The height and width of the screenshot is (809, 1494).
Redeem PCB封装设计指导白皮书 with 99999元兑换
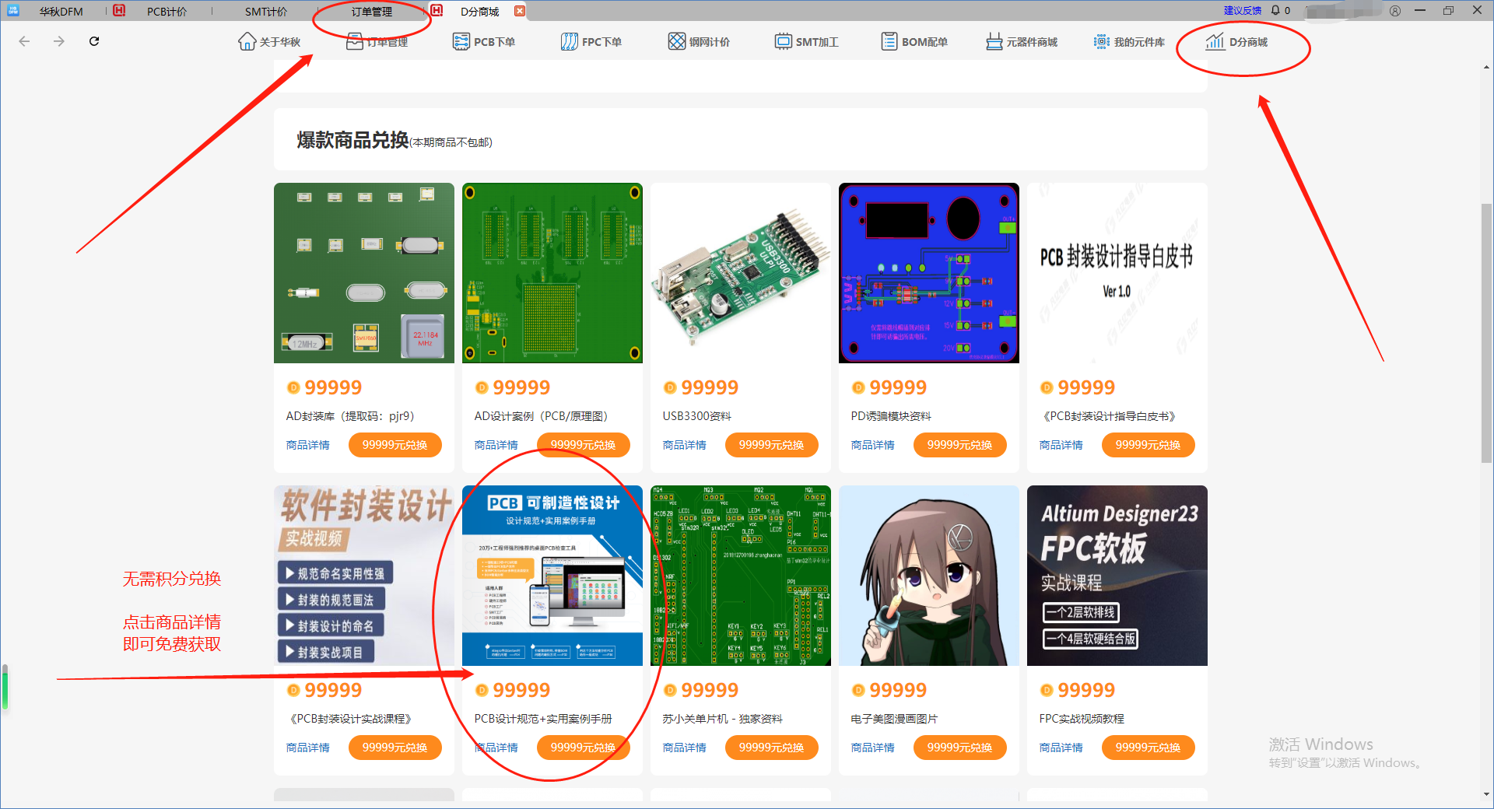[1149, 445]
